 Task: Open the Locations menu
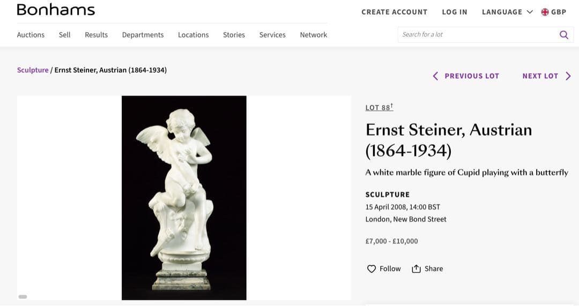click(193, 35)
